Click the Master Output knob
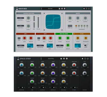Image resolution: width=107 pixels, height=97 pixels. [x=85, y=18]
